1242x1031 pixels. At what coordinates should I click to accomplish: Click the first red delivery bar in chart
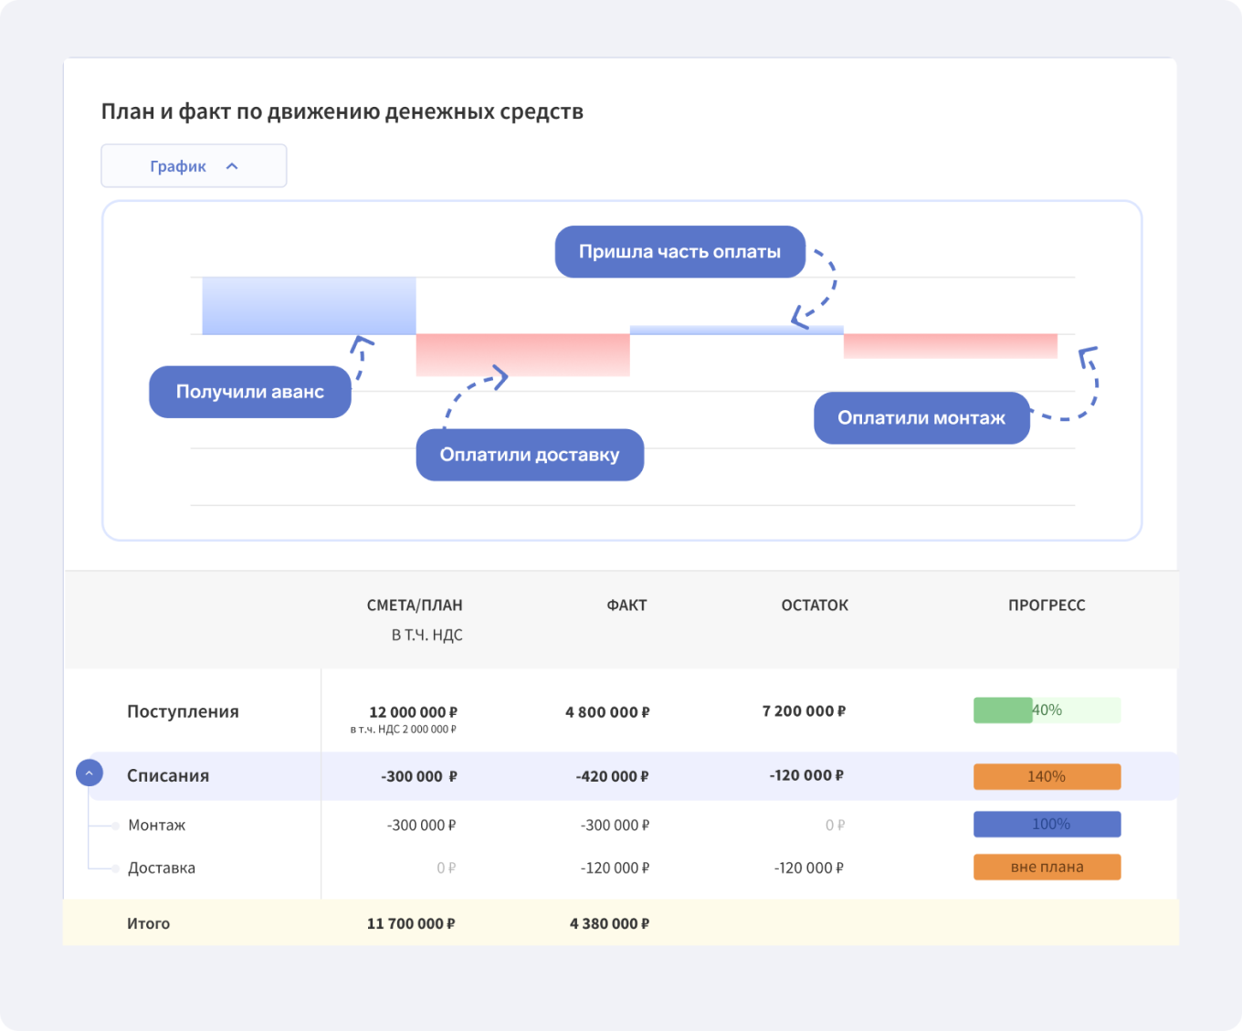click(x=522, y=355)
